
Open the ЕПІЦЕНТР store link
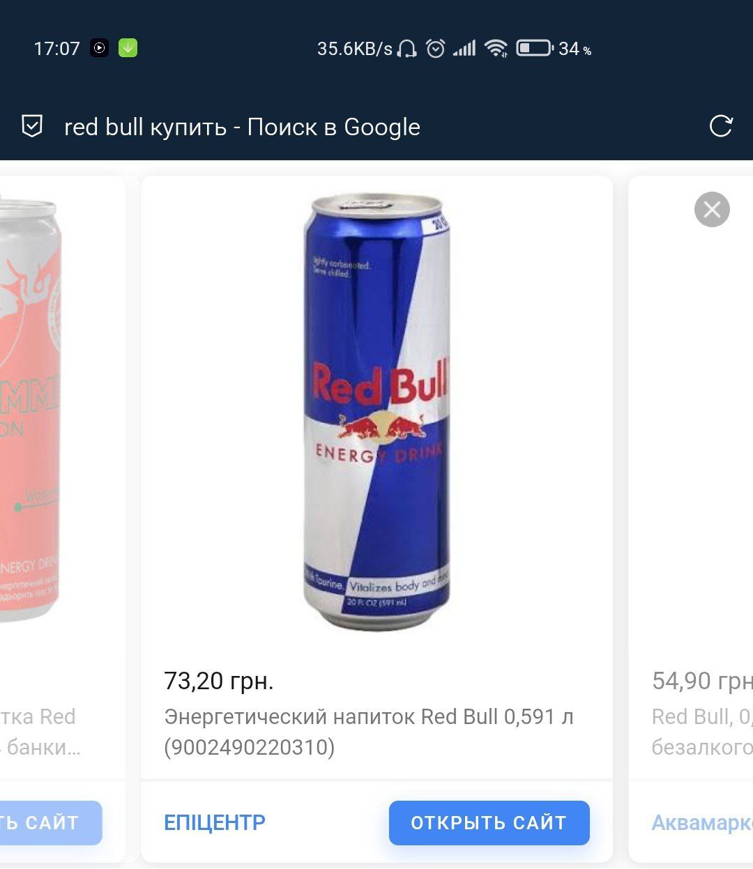(x=215, y=822)
